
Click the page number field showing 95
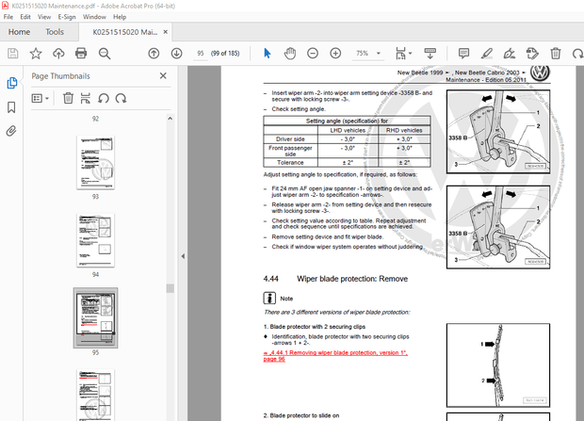pyautogui.click(x=201, y=54)
